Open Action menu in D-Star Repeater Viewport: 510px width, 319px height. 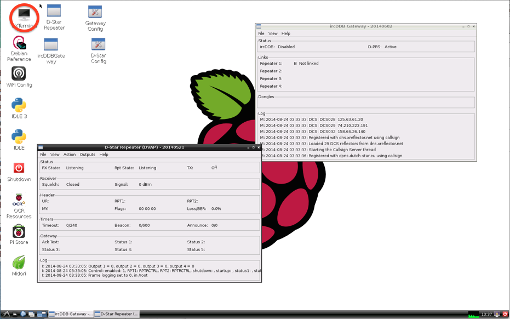[x=70, y=155]
